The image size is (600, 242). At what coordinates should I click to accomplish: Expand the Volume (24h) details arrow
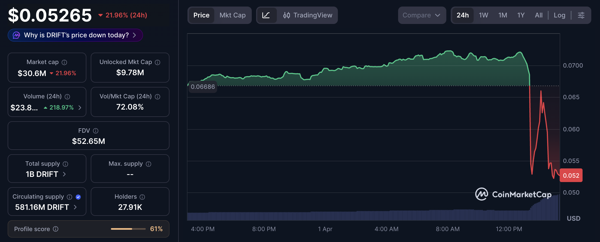[x=80, y=108]
